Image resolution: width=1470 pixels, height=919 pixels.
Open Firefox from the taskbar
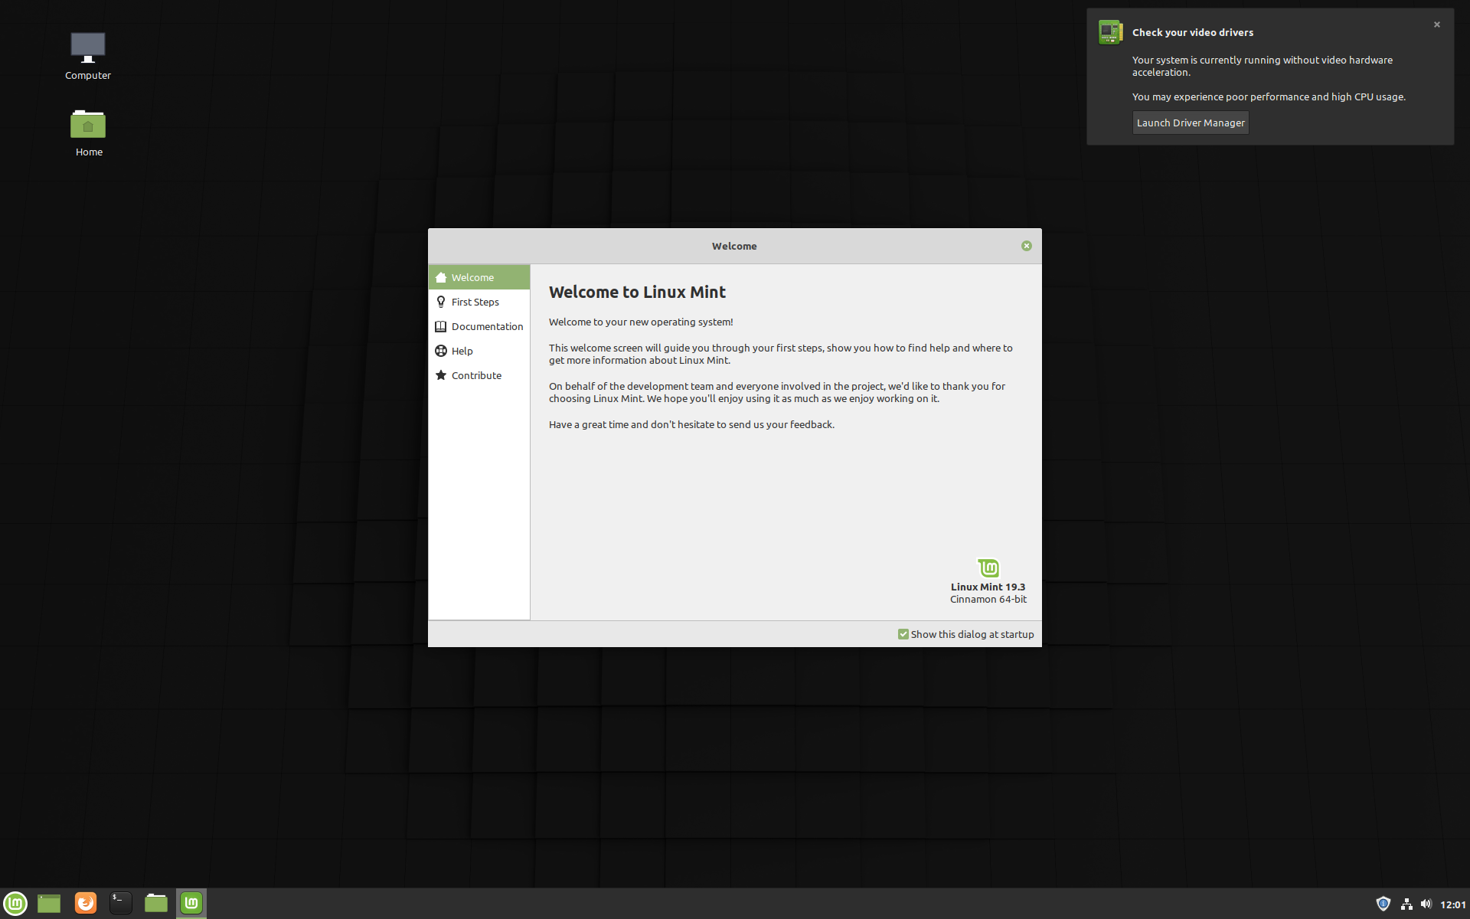(x=85, y=903)
